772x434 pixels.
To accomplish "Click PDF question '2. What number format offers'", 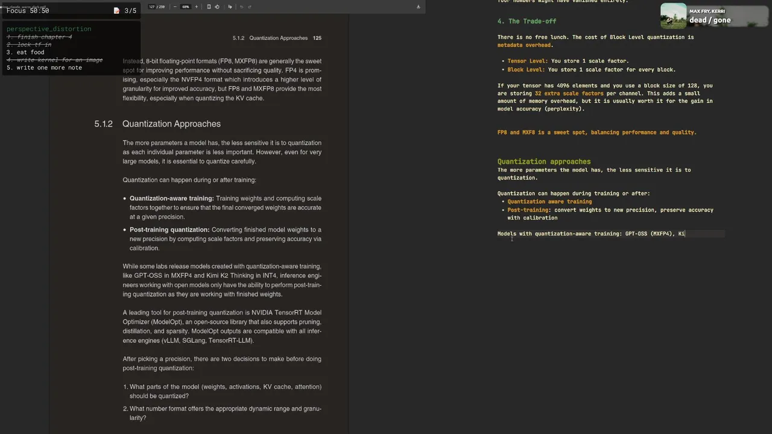I will coord(222,413).
